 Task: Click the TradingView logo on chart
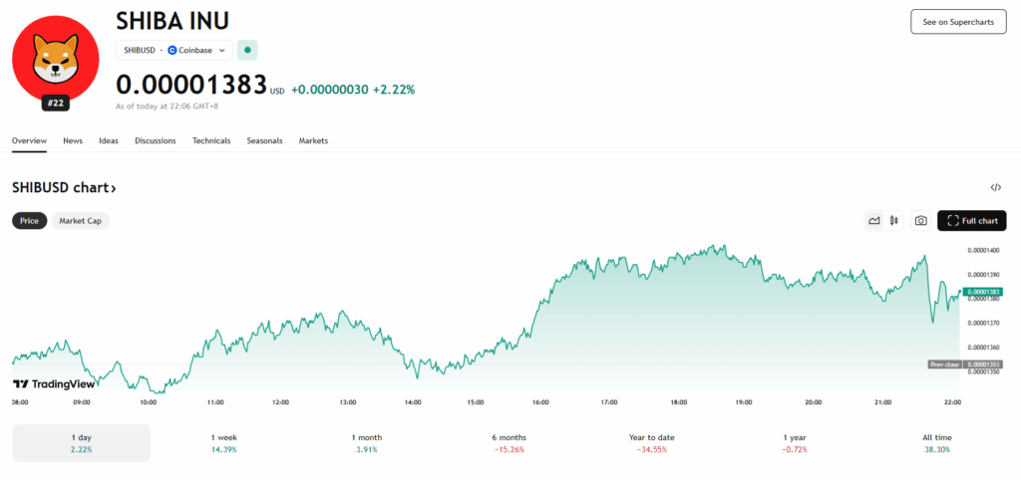(x=54, y=383)
